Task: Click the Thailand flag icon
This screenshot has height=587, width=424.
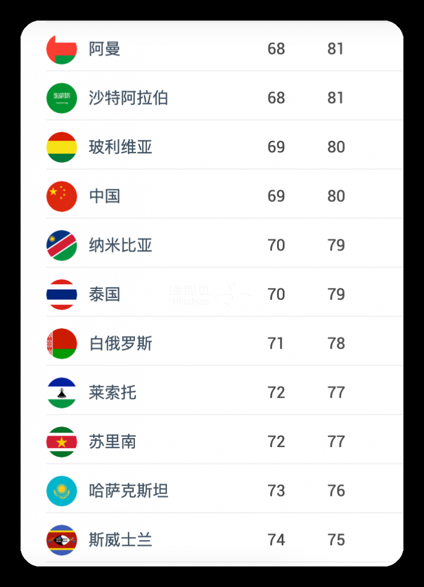Action: coord(61,295)
